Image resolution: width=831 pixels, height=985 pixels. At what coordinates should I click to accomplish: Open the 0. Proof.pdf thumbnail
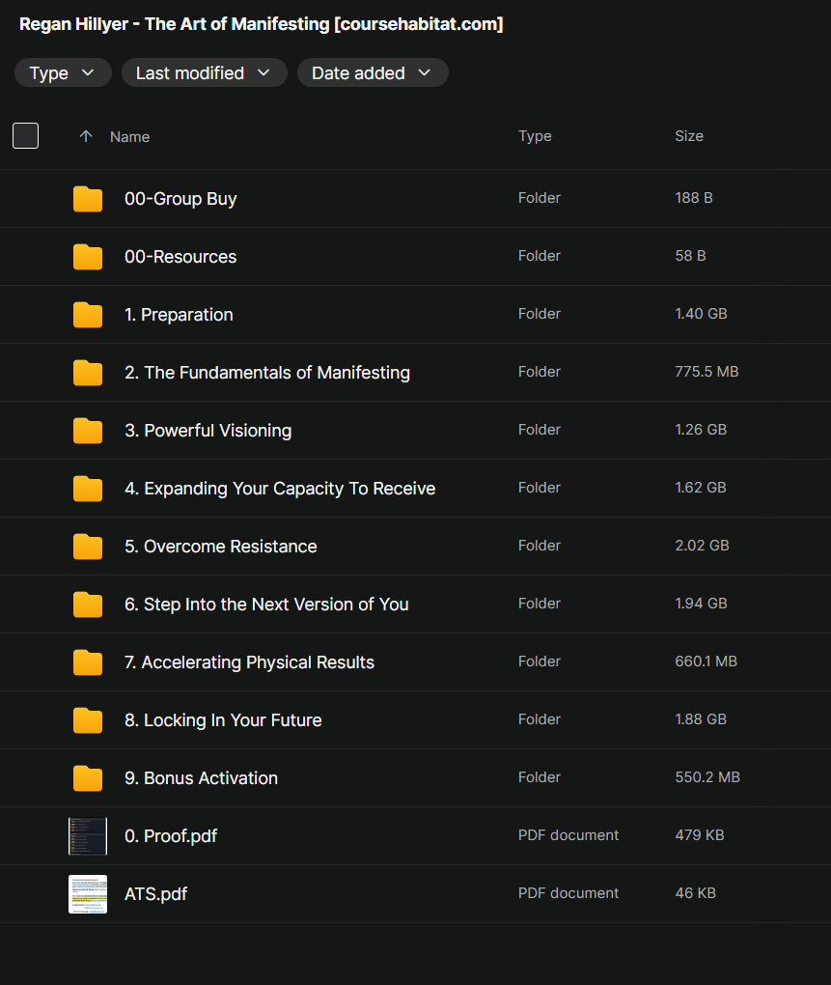coord(88,836)
